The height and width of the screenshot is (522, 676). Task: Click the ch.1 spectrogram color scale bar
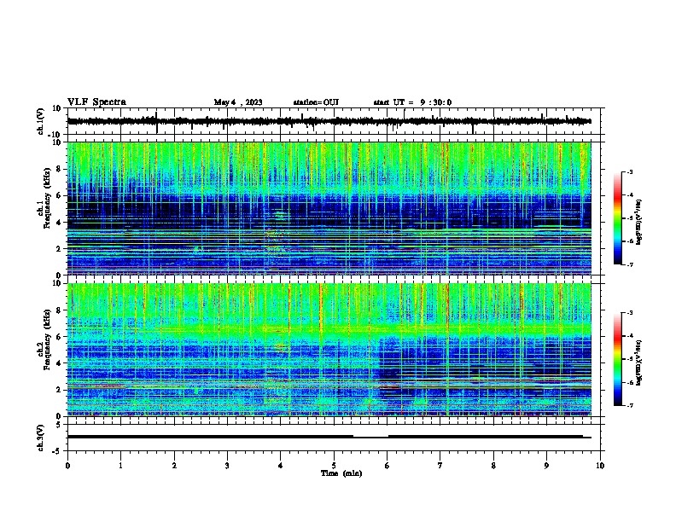tap(618, 218)
